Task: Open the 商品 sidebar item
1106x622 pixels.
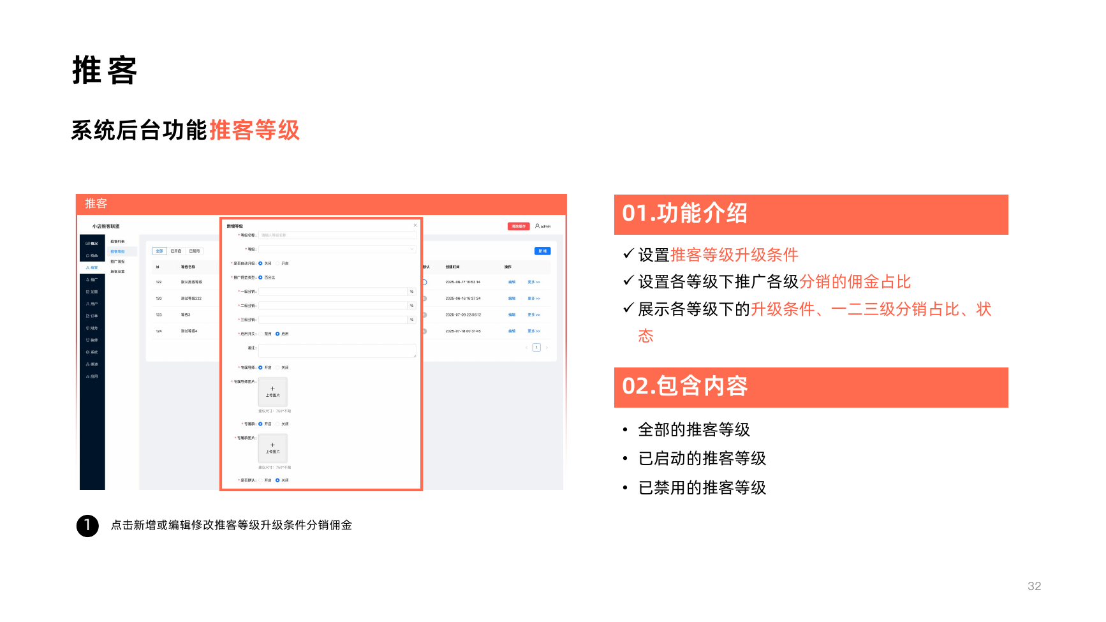Action: click(x=92, y=256)
